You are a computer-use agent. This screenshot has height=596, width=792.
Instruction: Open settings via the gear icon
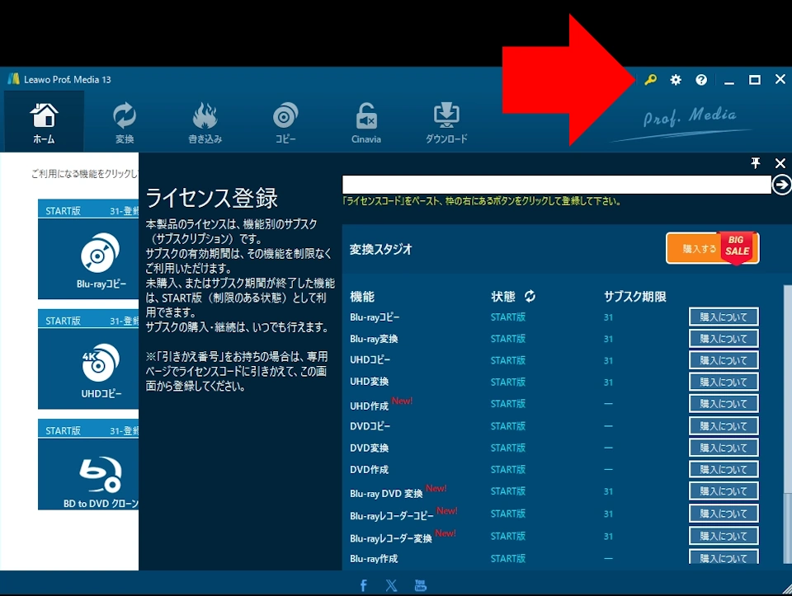pos(676,80)
